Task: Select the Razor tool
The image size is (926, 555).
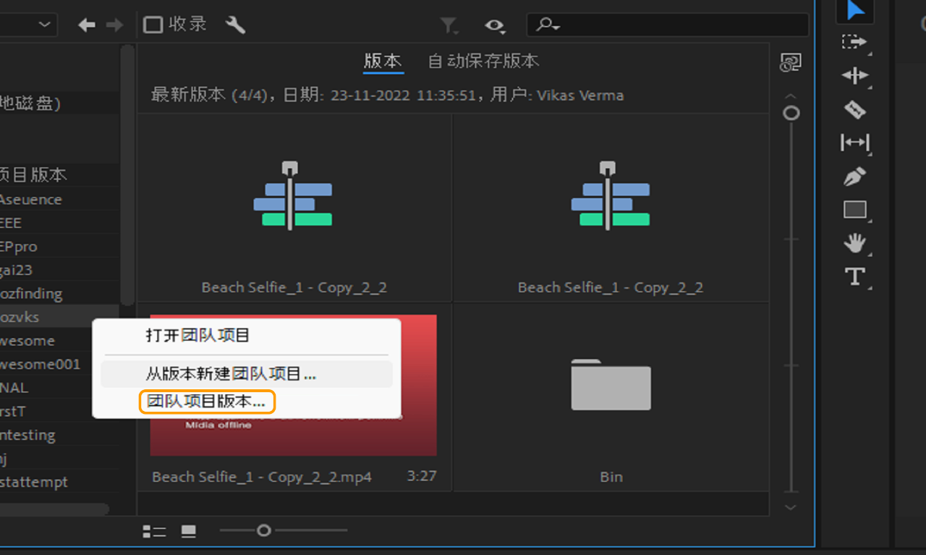Action: (x=855, y=109)
